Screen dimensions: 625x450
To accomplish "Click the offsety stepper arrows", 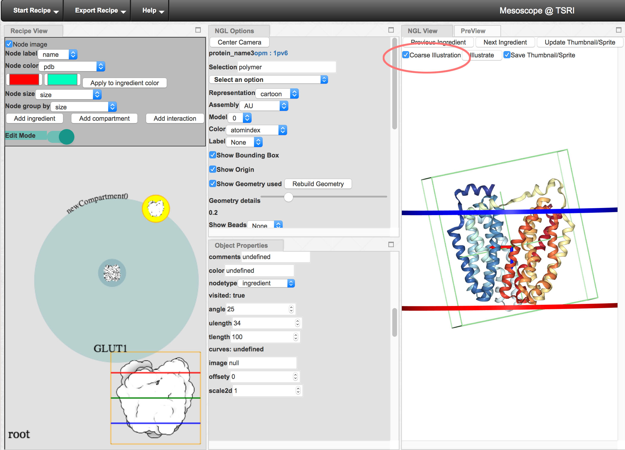I will pos(295,377).
